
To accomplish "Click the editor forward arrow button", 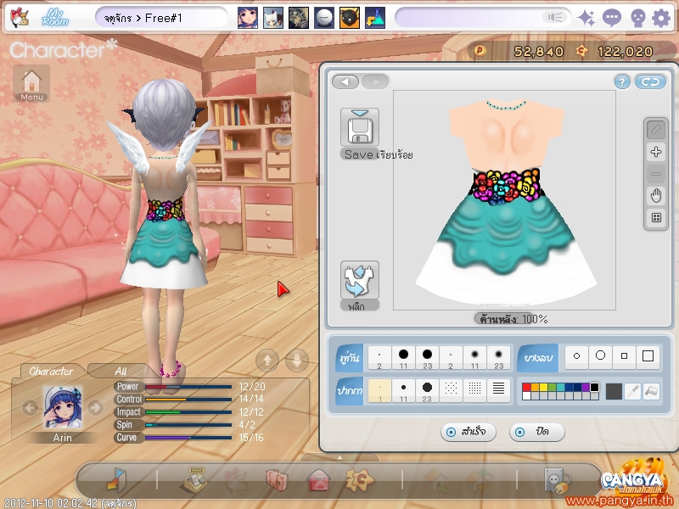I will [x=375, y=81].
